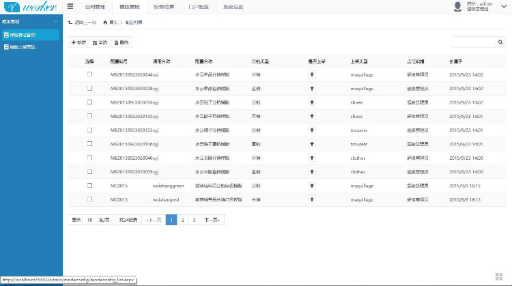Check the box for row MB20150923020228
Image resolution: width=512 pixels, height=286 pixels.
[90, 89]
